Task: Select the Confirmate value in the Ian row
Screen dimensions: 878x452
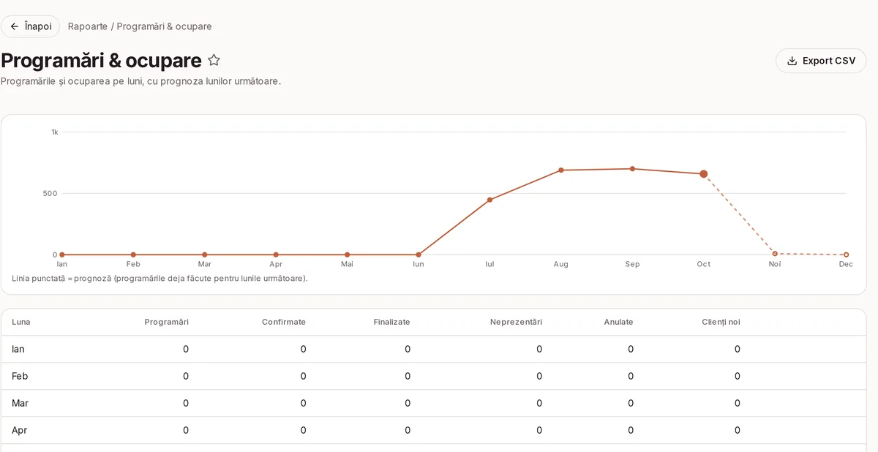Action: click(303, 349)
